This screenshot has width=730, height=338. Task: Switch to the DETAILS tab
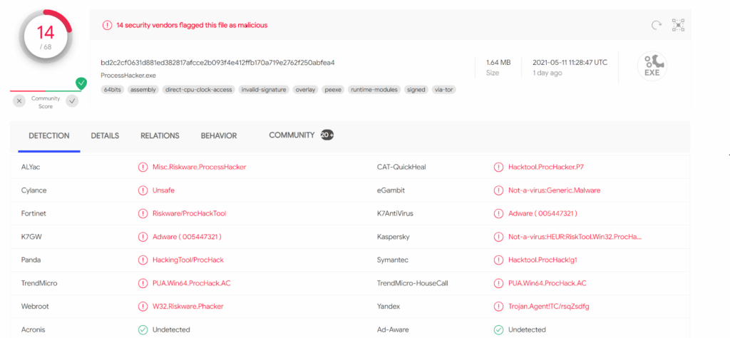coord(105,136)
